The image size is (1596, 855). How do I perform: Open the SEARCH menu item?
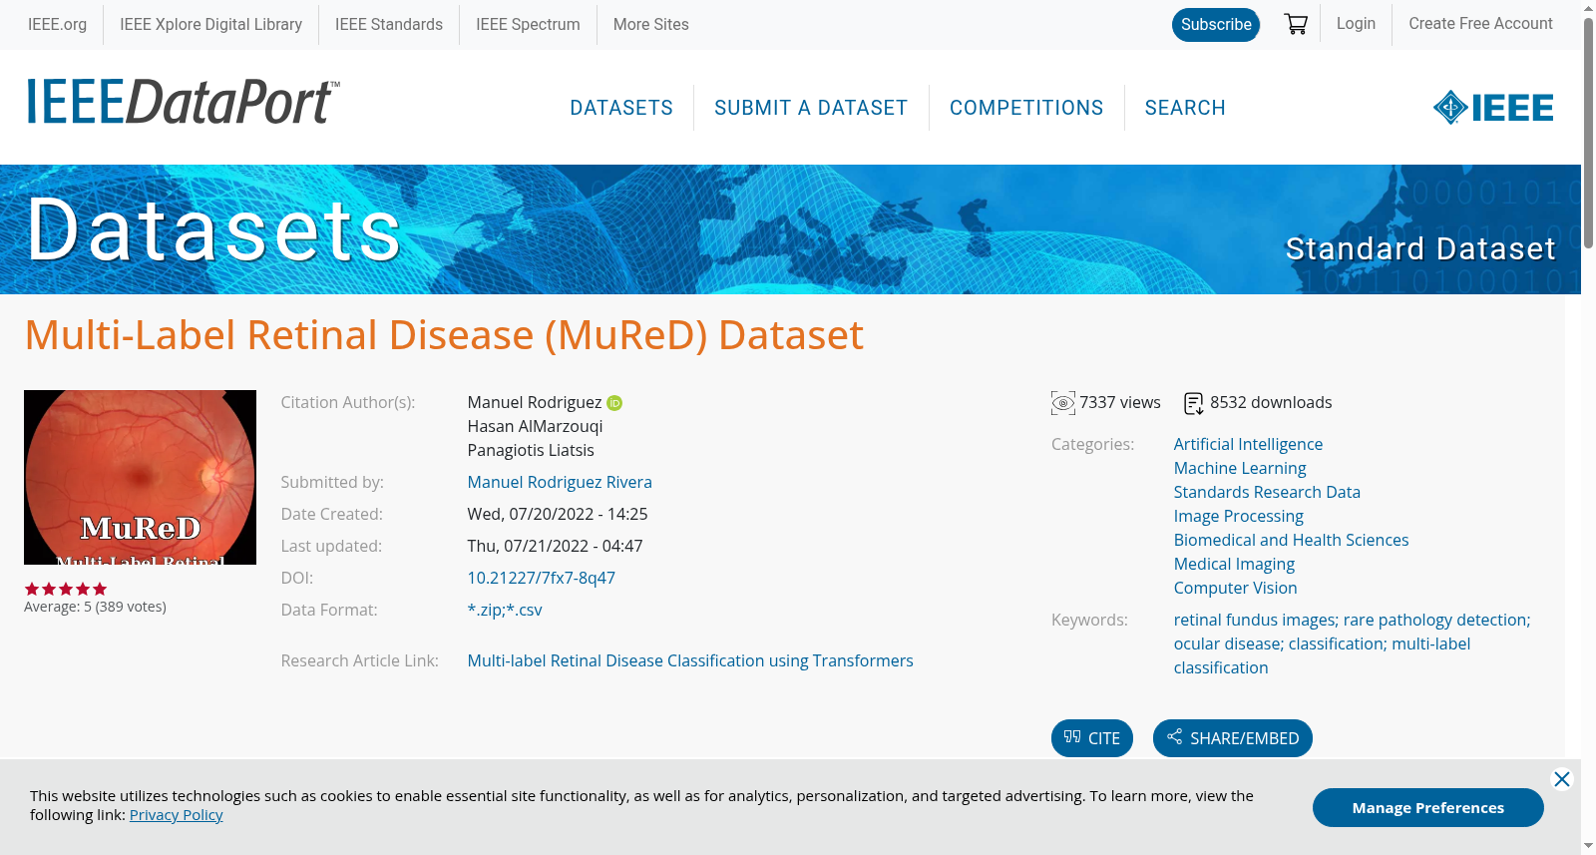1185,108
